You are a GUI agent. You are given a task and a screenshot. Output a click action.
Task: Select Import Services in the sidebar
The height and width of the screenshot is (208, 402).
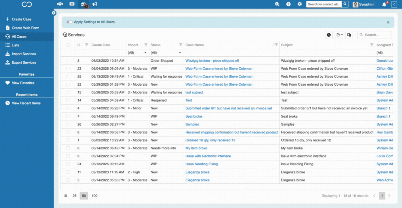pos(24,54)
